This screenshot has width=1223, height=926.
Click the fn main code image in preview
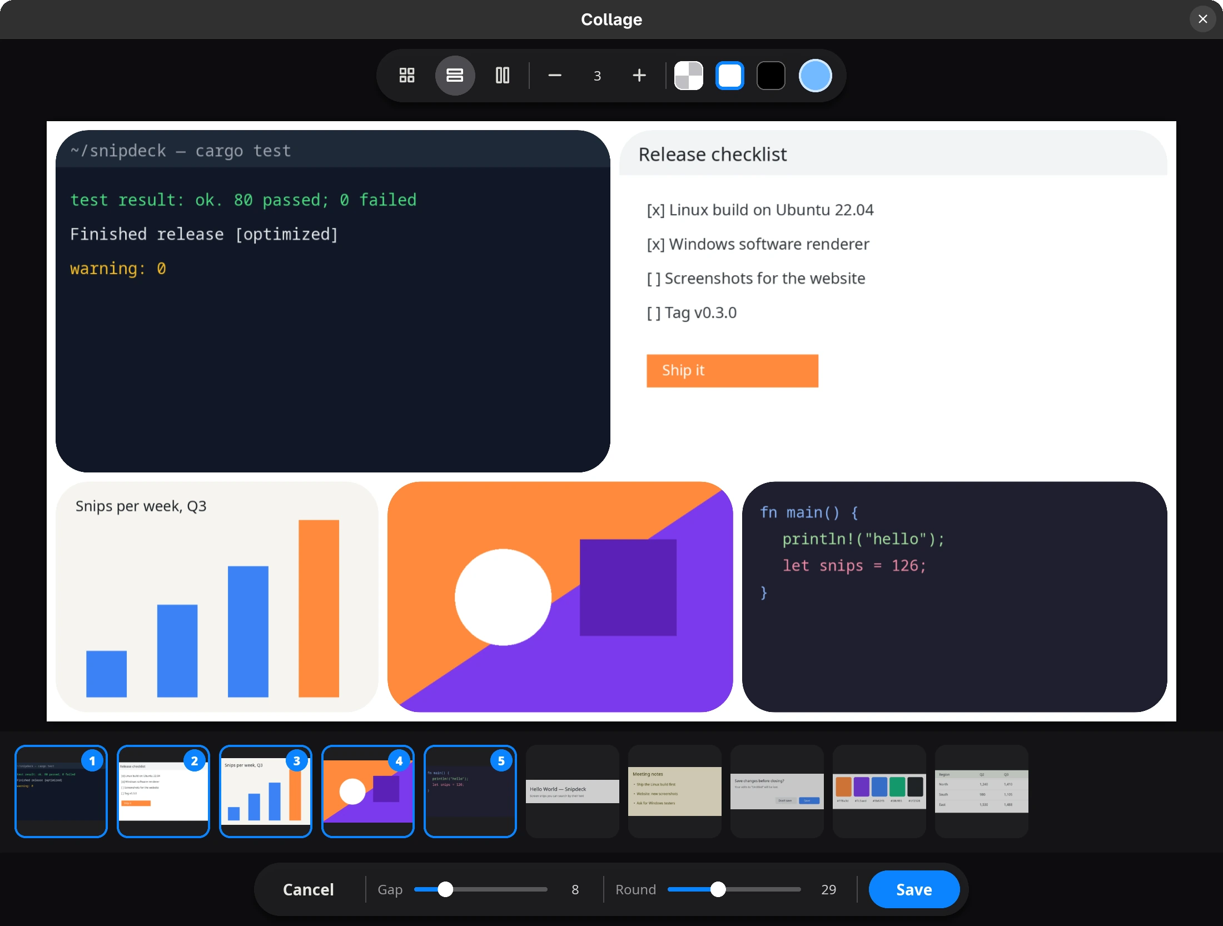tap(954, 597)
